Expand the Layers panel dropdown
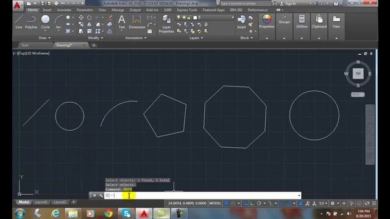This screenshot has width=390, height=219. click(x=196, y=38)
